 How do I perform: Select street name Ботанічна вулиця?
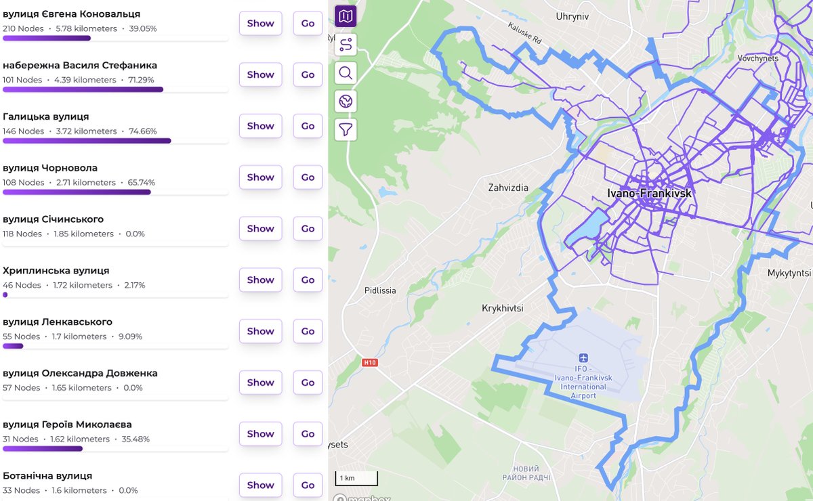click(x=47, y=476)
